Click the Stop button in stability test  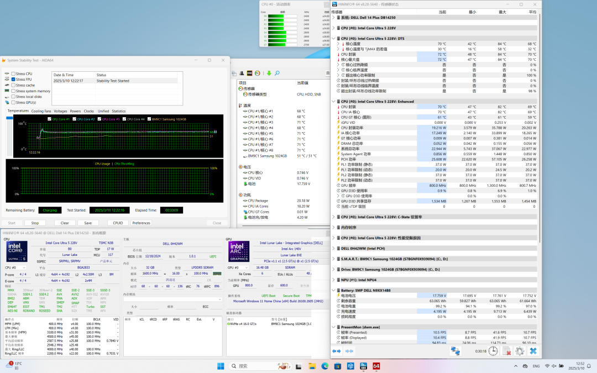[35, 223]
